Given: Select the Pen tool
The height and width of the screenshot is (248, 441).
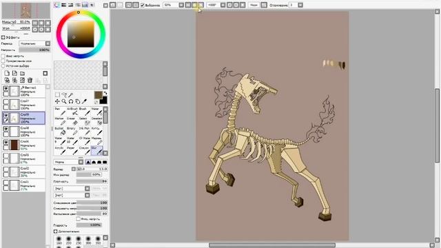Looking at the screenshot, I should tap(60, 112).
